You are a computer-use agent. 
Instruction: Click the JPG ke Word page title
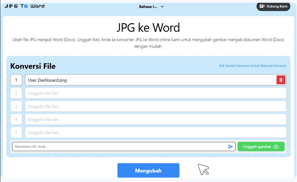coord(148,28)
